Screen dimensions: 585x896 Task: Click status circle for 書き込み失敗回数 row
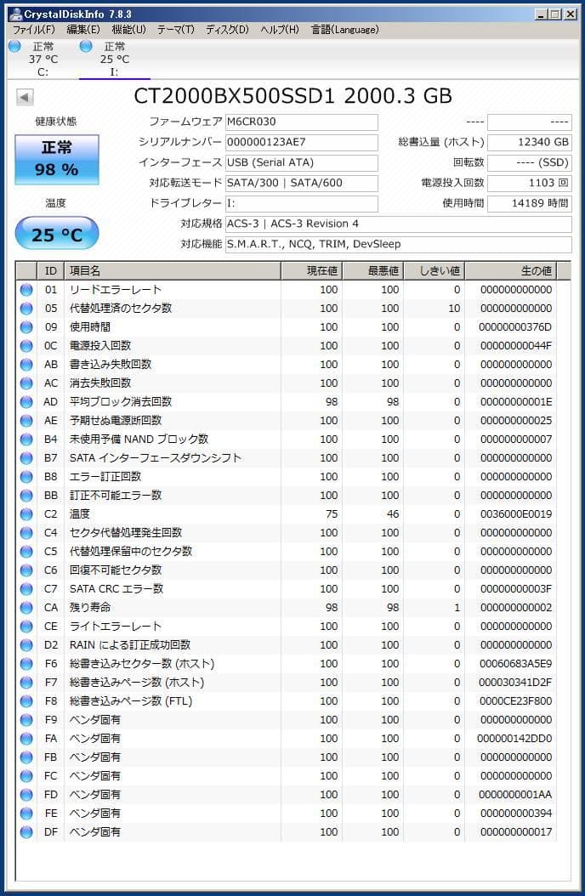click(26, 365)
